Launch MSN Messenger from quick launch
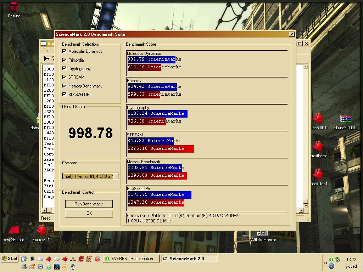Image resolution: width=363 pixels, height=272 pixels. coord(24,267)
